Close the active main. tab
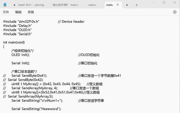Screen dimensions: 180x113 click(x=118, y=5)
